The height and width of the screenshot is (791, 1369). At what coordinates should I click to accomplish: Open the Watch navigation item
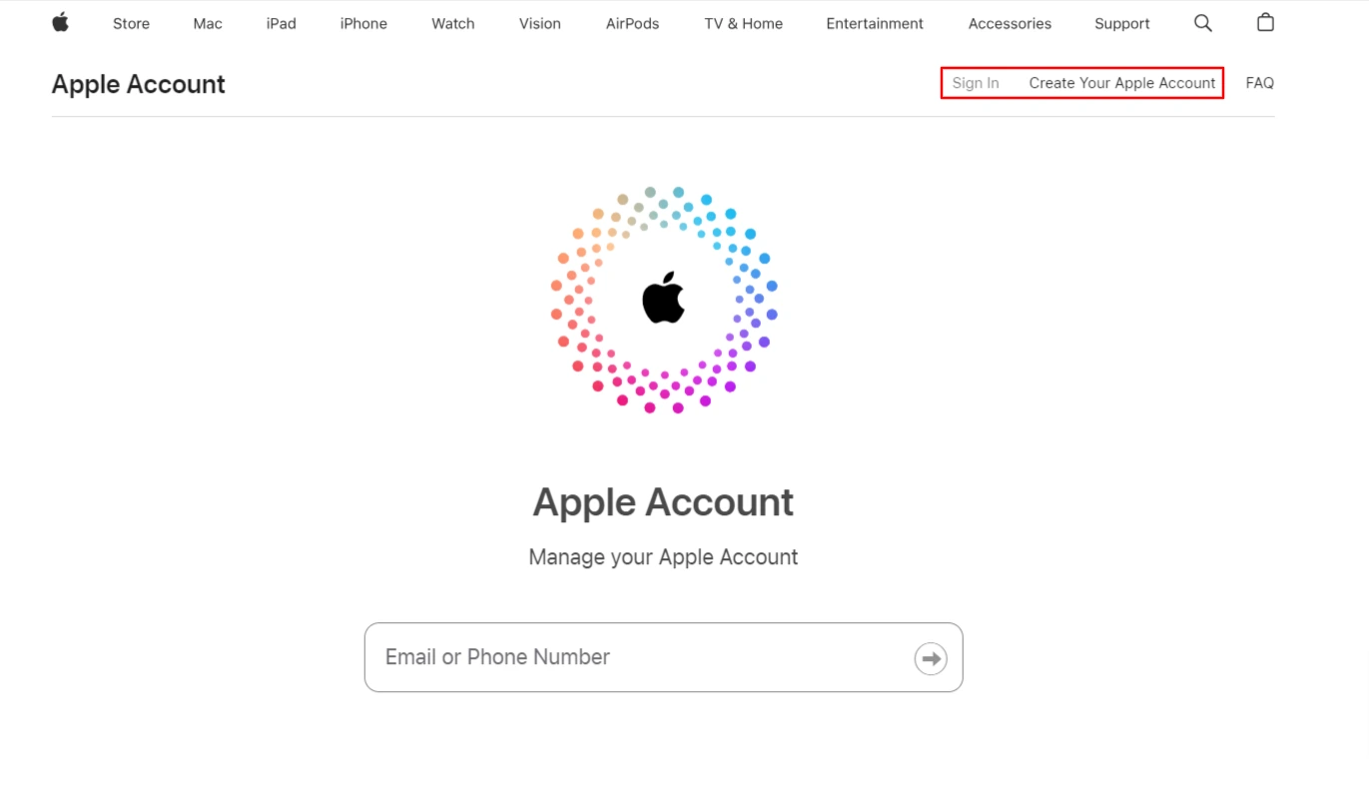click(452, 24)
